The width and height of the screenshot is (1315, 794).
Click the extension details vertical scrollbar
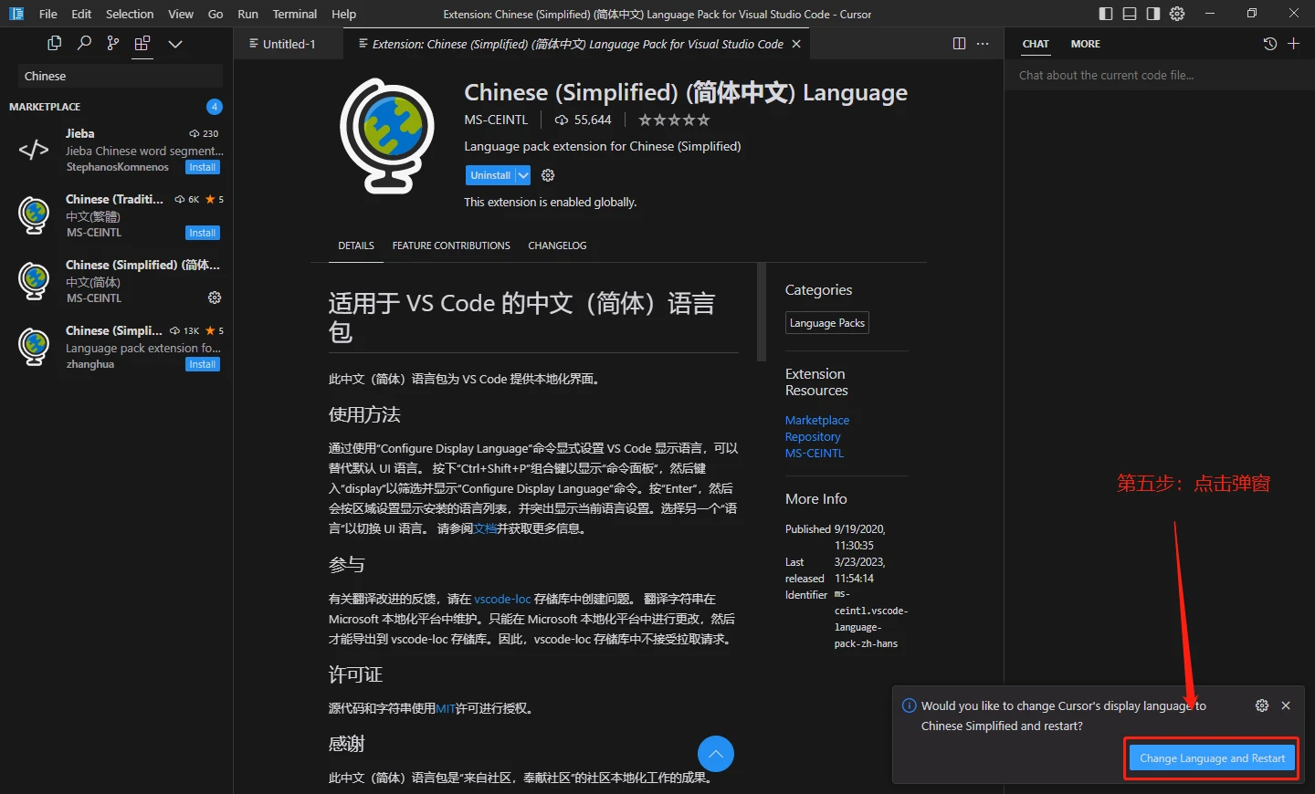pos(762,312)
